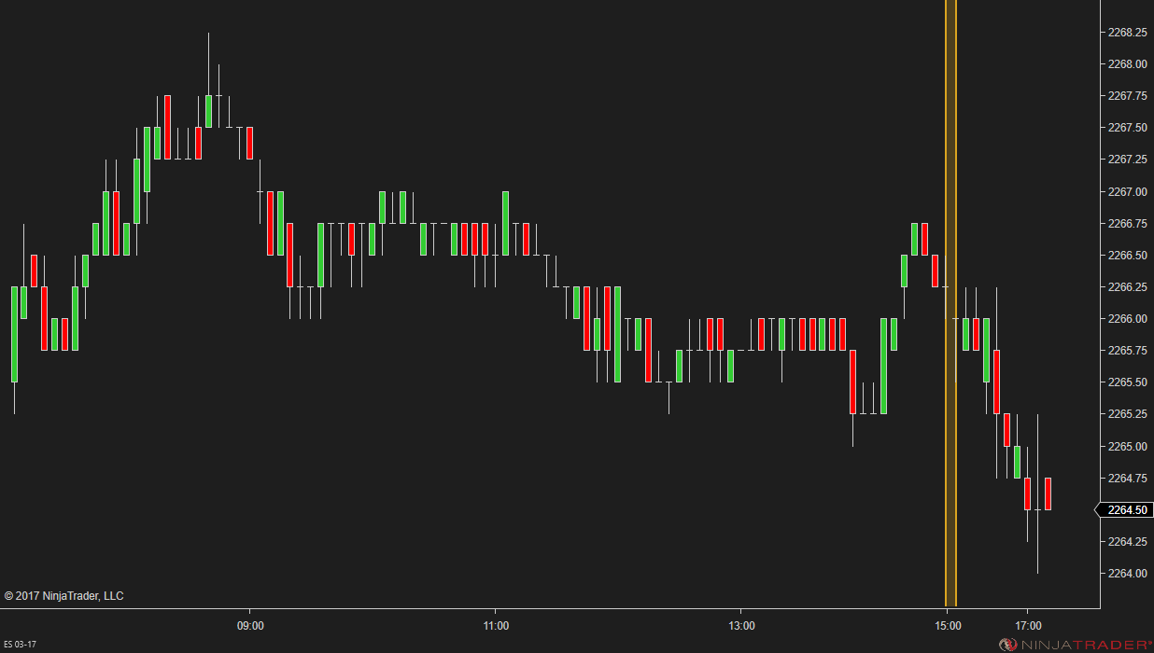Click the 2265.00 price axis label

point(1127,446)
